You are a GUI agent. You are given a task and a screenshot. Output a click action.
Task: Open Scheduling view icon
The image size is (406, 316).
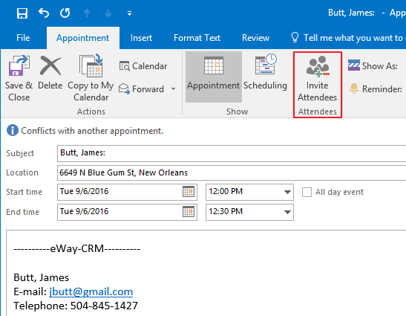(266, 65)
